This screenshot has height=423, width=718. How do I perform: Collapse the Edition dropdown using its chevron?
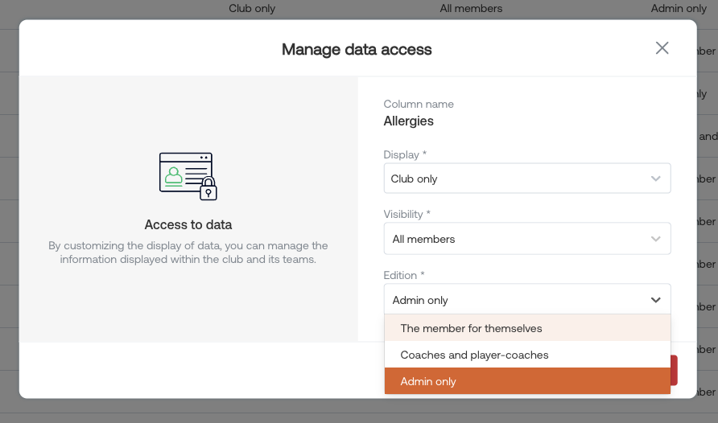click(656, 300)
